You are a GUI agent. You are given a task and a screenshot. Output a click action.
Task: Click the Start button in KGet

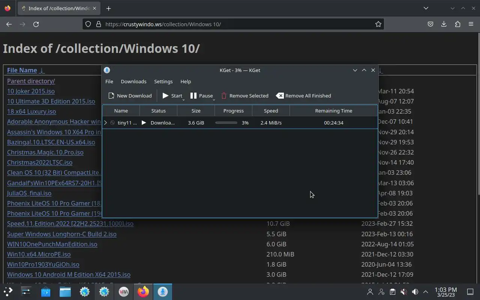point(172,96)
